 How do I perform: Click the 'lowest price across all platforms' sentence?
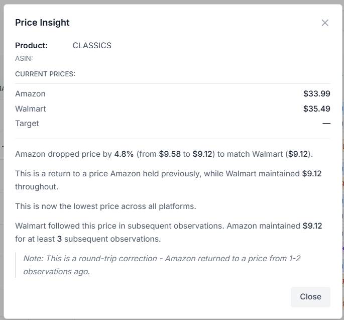coord(105,206)
